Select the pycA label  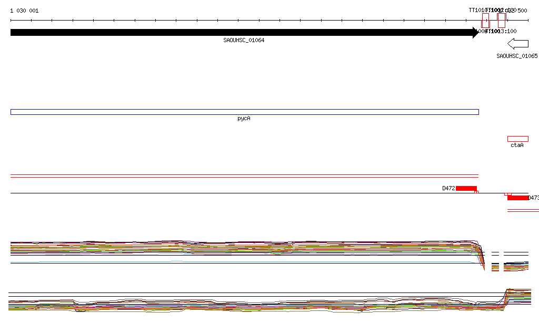click(x=244, y=119)
